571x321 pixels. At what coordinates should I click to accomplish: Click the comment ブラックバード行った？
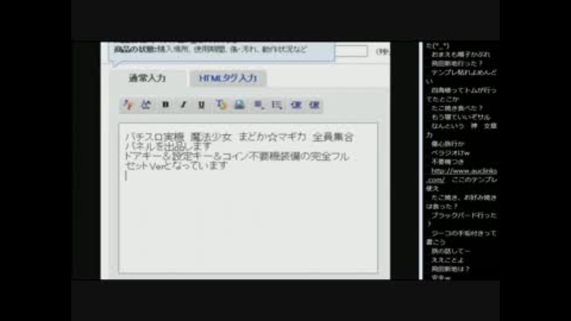coord(462,219)
